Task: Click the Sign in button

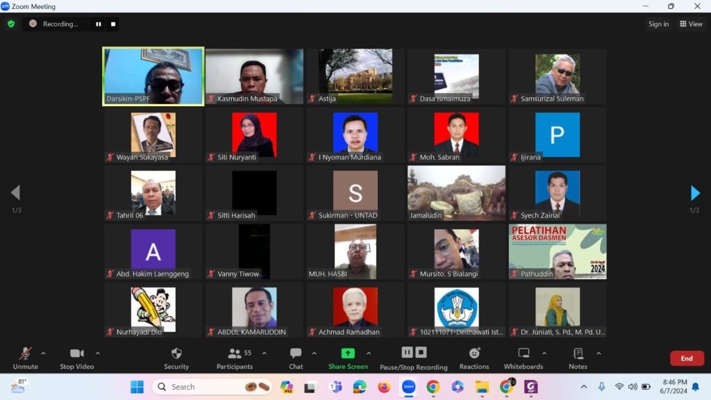Action: (658, 24)
